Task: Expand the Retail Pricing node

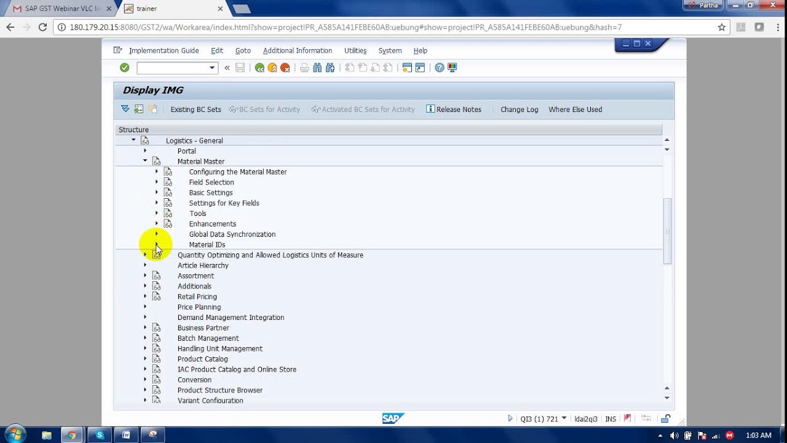Action: click(x=145, y=297)
